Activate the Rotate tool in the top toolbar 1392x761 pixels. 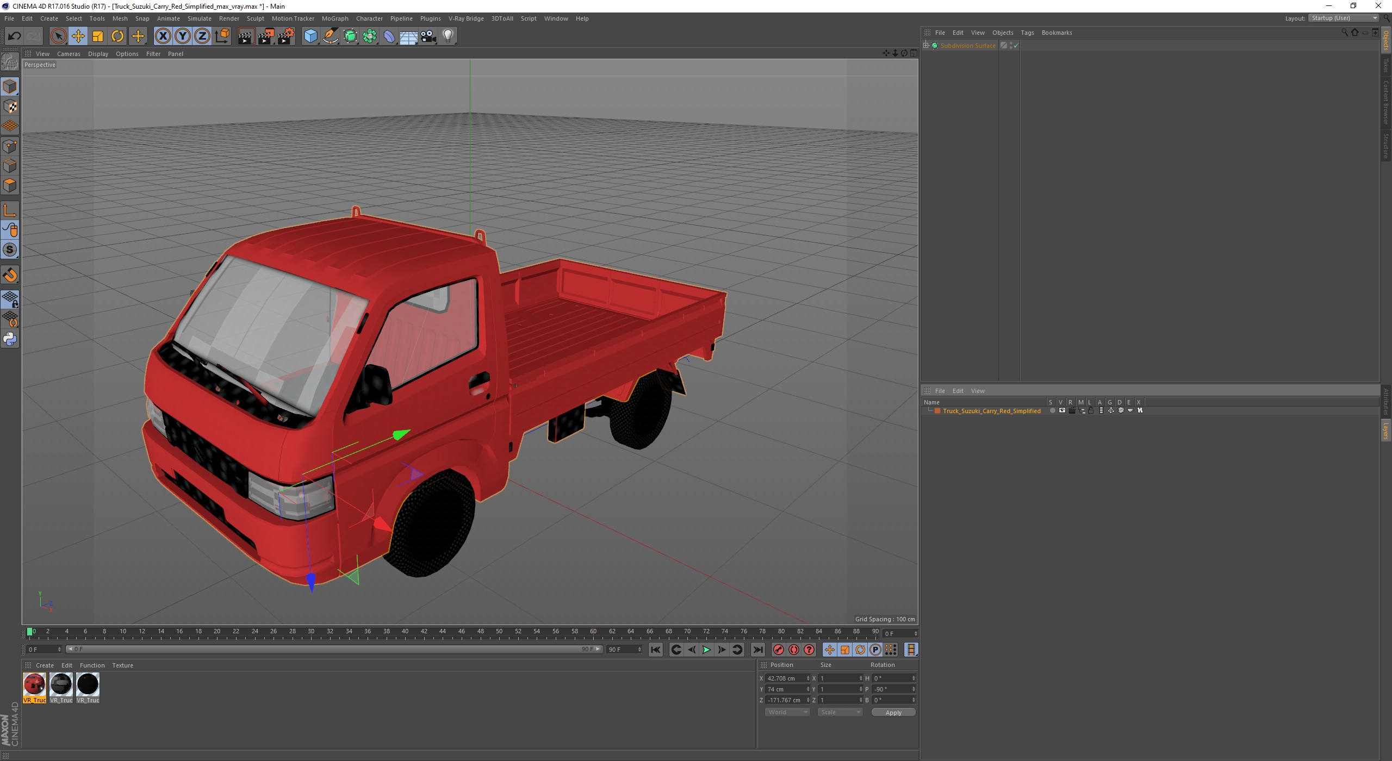click(117, 36)
